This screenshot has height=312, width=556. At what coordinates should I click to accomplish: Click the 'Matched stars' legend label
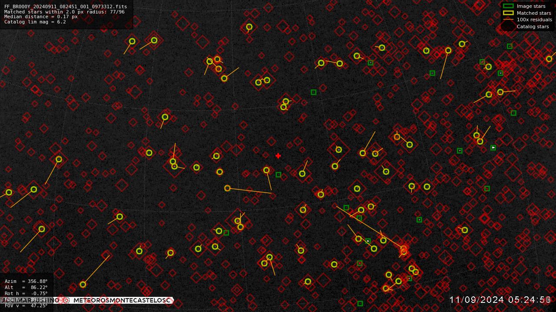(534, 13)
